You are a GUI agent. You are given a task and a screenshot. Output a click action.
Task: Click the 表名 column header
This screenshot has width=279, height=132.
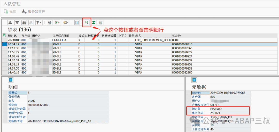[x=153, y=36]
